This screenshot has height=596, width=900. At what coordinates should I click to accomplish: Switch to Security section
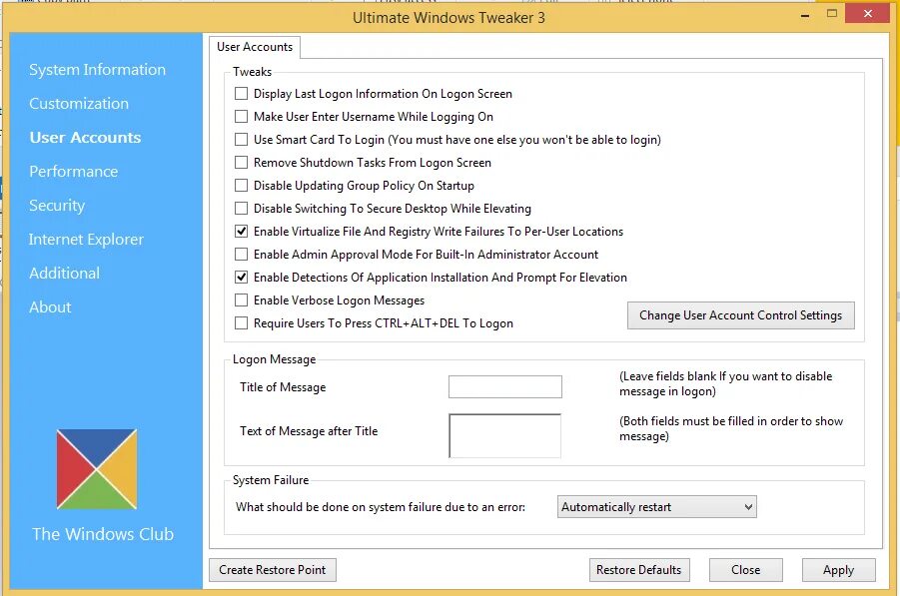click(x=57, y=206)
